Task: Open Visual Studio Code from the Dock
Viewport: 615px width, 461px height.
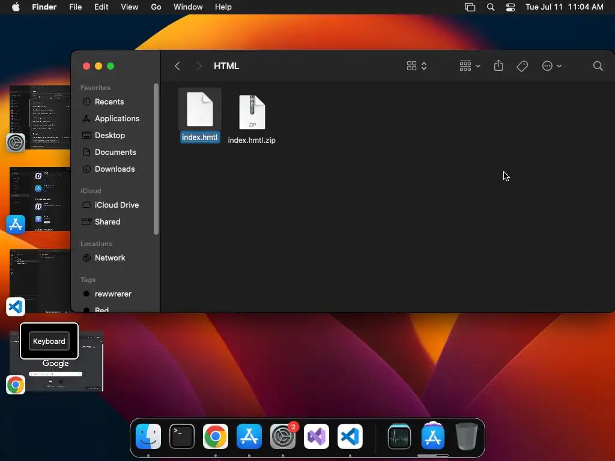Action: click(x=350, y=436)
